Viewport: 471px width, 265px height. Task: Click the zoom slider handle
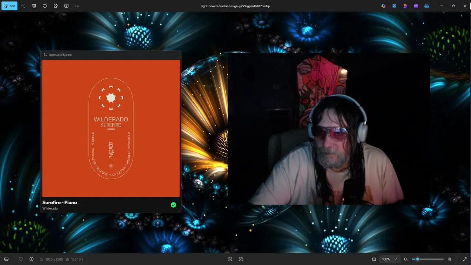[417, 259]
